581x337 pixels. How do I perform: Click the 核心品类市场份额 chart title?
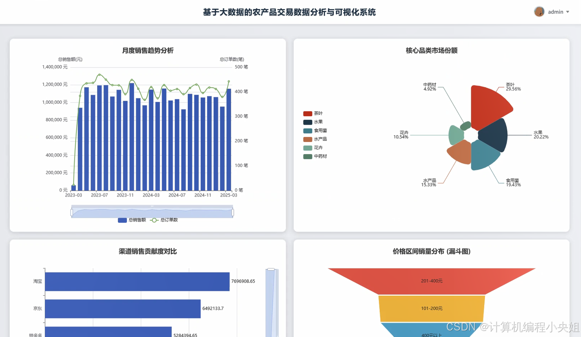point(432,51)
